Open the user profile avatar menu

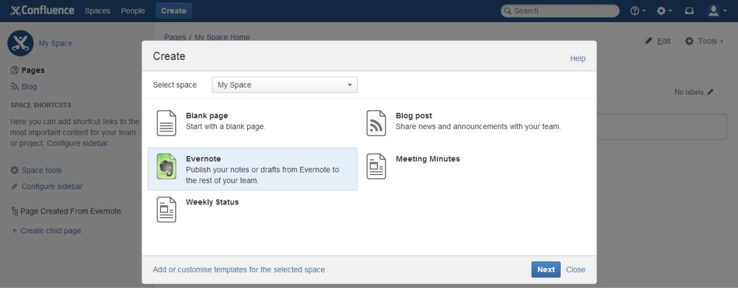click(x=717, y=11)
